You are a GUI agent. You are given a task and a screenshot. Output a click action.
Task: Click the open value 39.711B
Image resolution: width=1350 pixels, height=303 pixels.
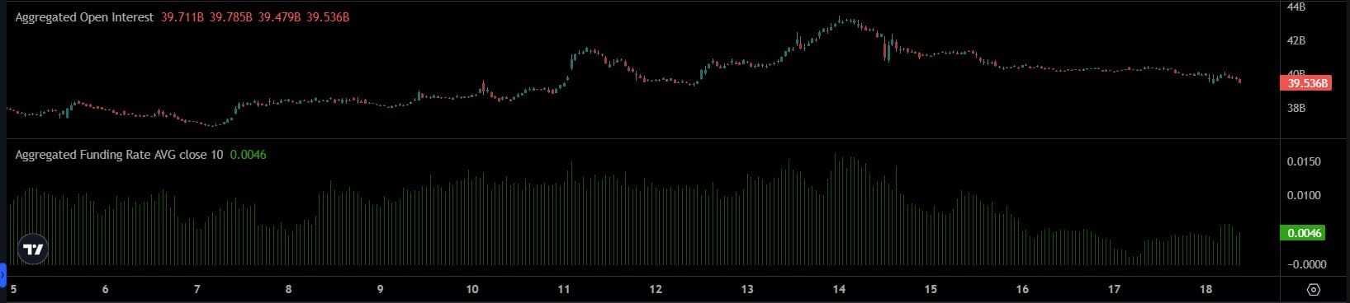click(182, 17)
